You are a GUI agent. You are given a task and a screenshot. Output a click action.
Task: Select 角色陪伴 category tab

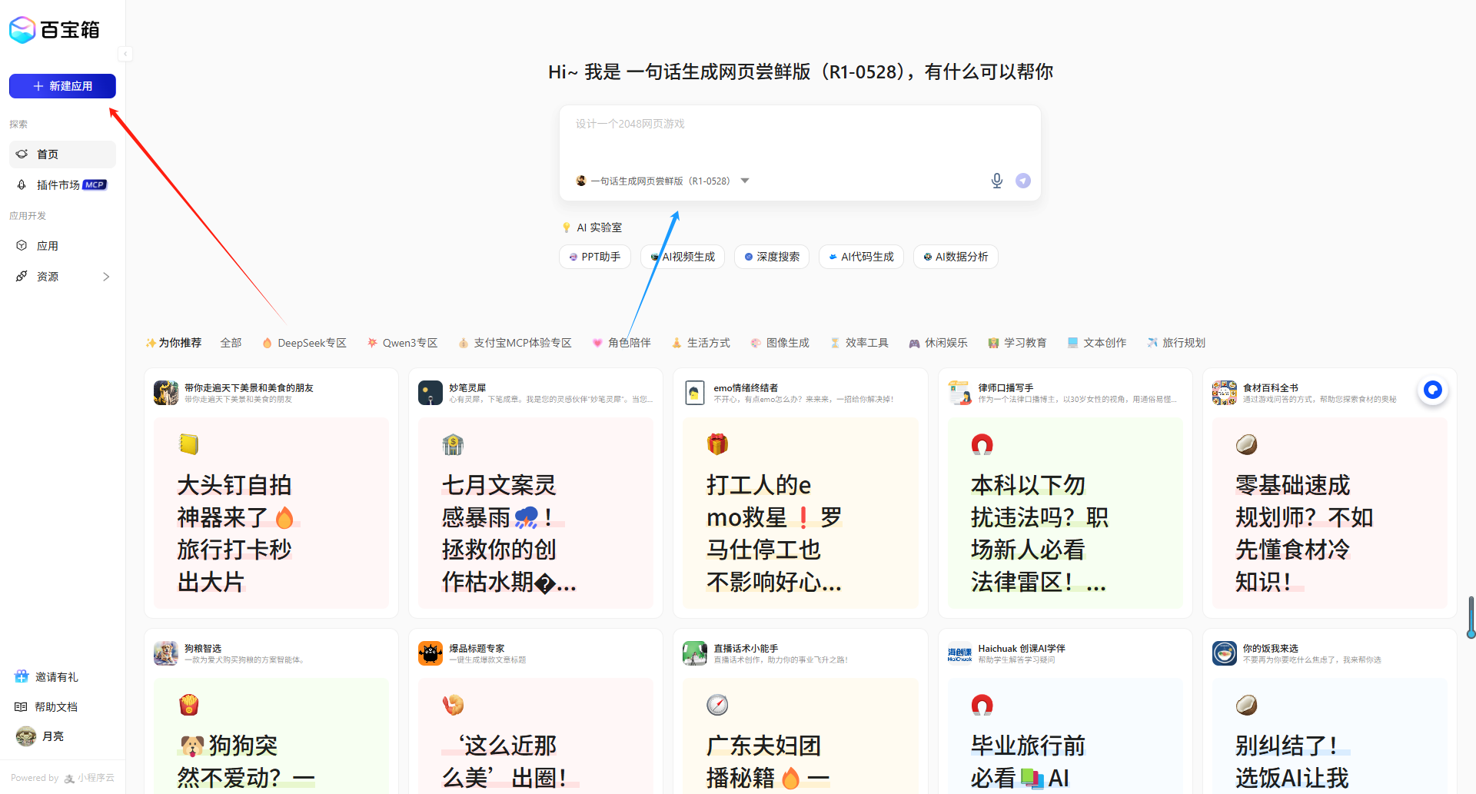621,343
